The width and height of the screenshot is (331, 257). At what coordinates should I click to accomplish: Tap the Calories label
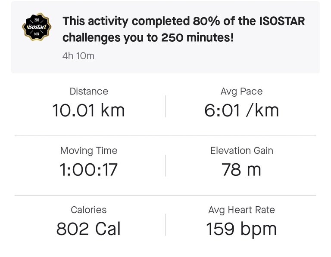[89, 210]
